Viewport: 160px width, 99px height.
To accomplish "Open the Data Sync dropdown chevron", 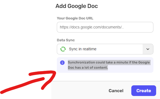I will (148, 49).
